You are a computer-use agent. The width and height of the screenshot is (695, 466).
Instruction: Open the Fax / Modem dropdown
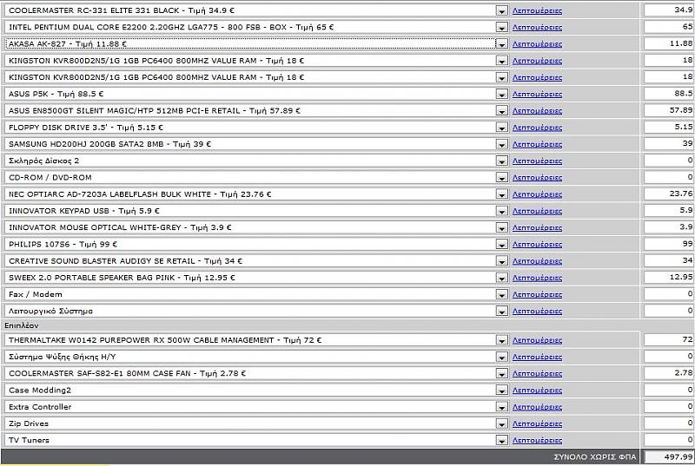point(501,295)
